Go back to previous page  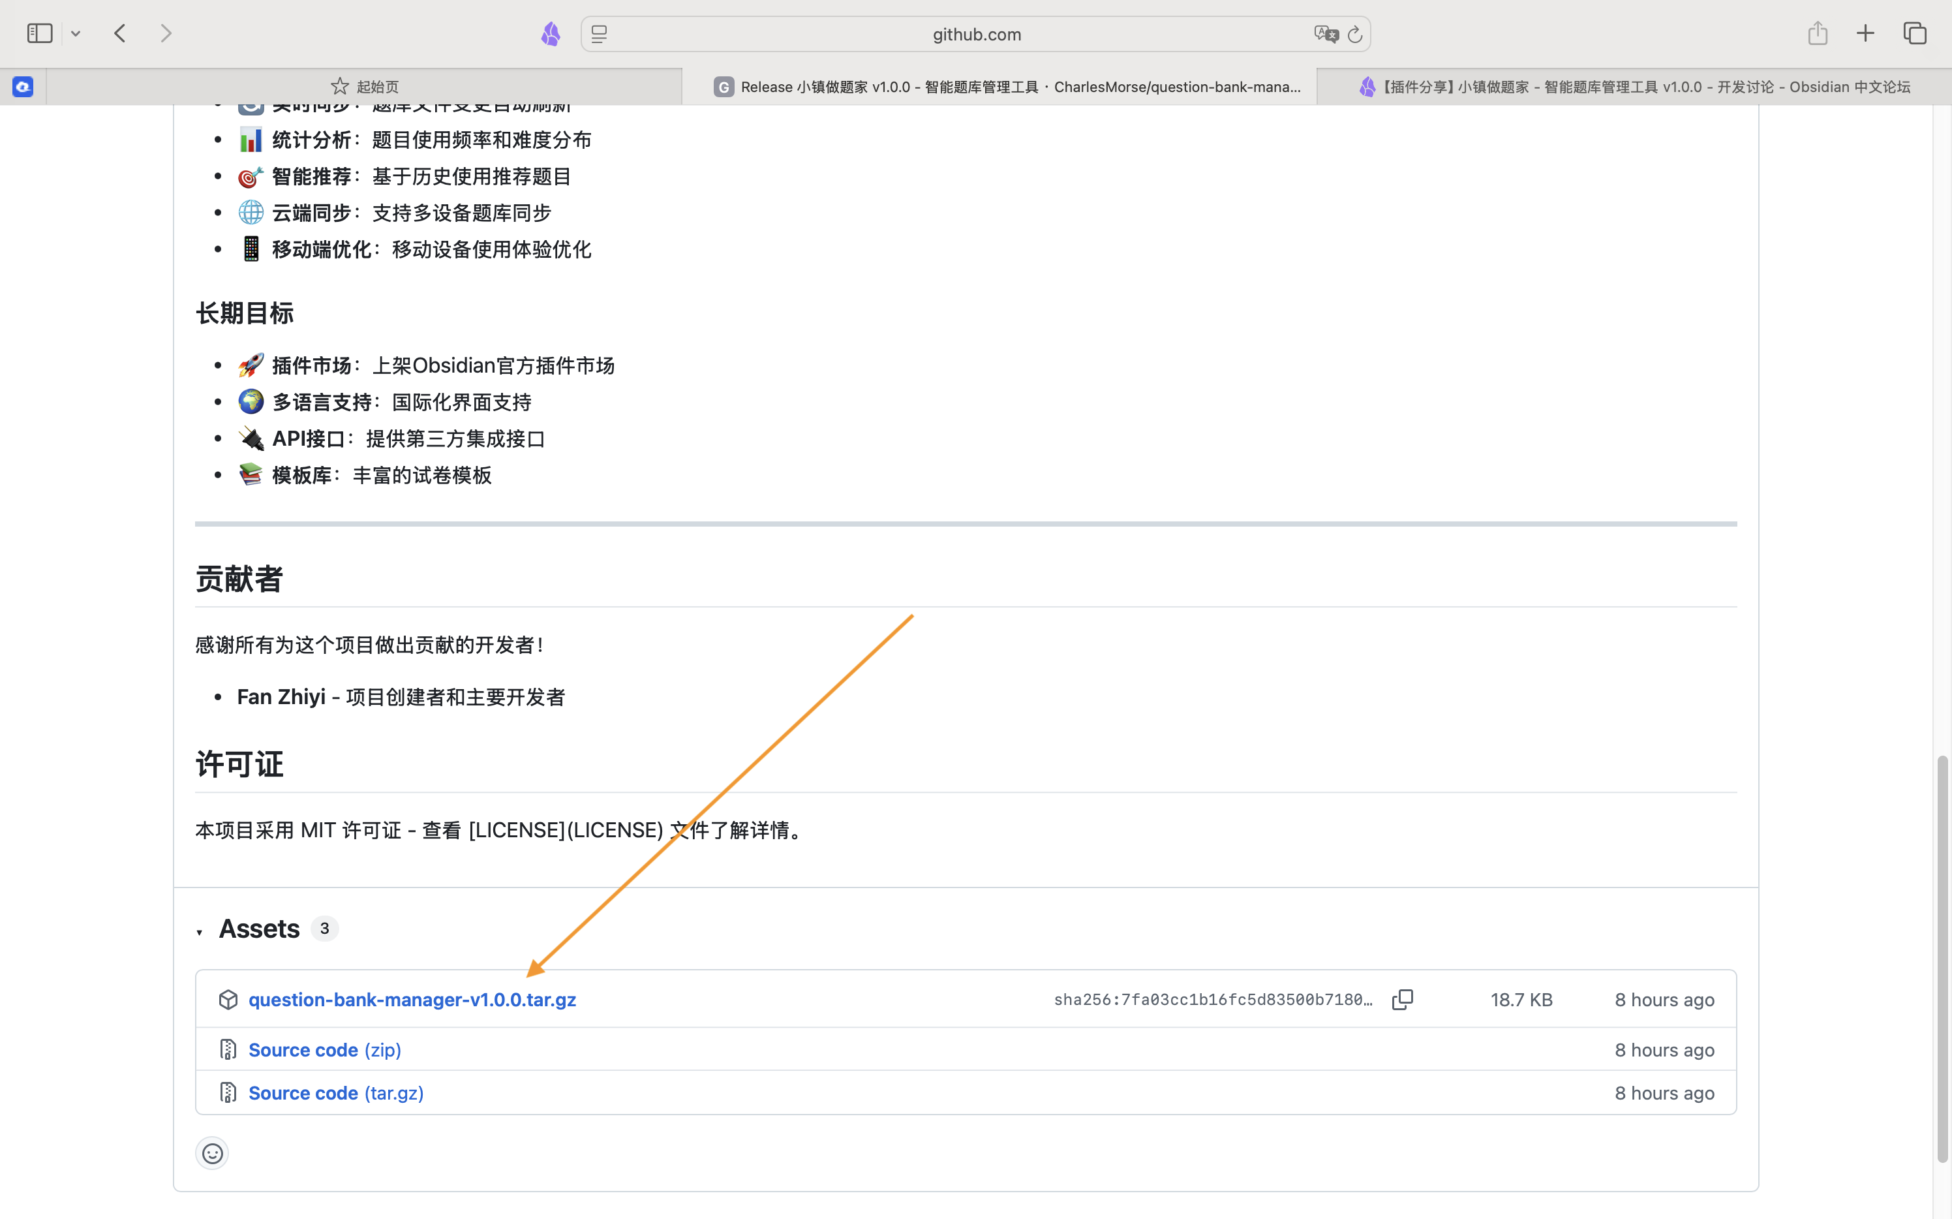(x=121, y=34)
